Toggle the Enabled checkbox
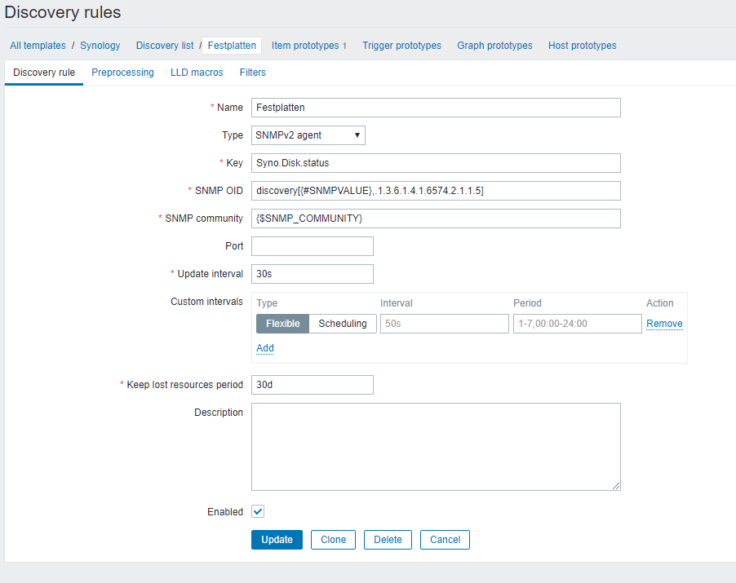The height and width of the screenshot is (583, 736). (x=258, y=511)
